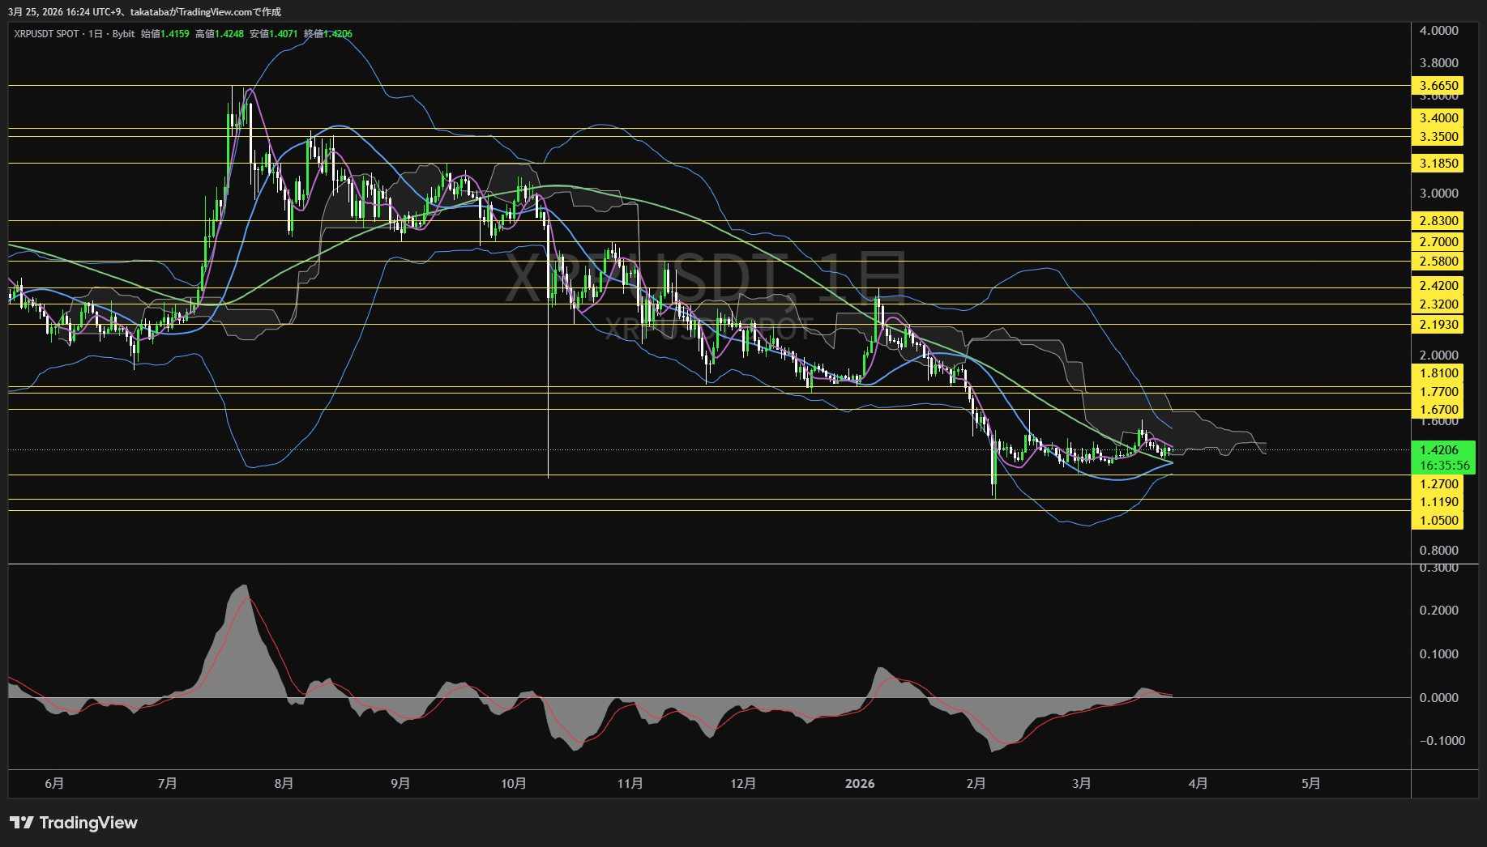Select the 2.5800 price level label
Screen dimensions: 1487x847
(x=1438, y=262)
